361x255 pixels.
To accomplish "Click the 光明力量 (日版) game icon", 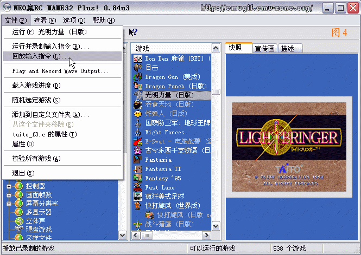I will pyautogui.click(x=138, y=95).
